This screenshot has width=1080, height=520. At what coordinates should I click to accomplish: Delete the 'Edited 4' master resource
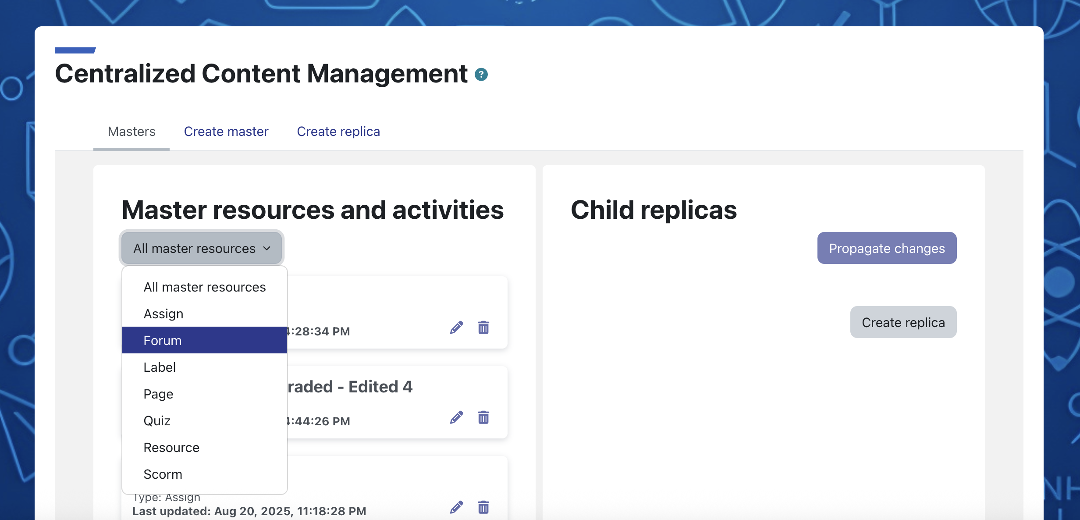[483, 417]
